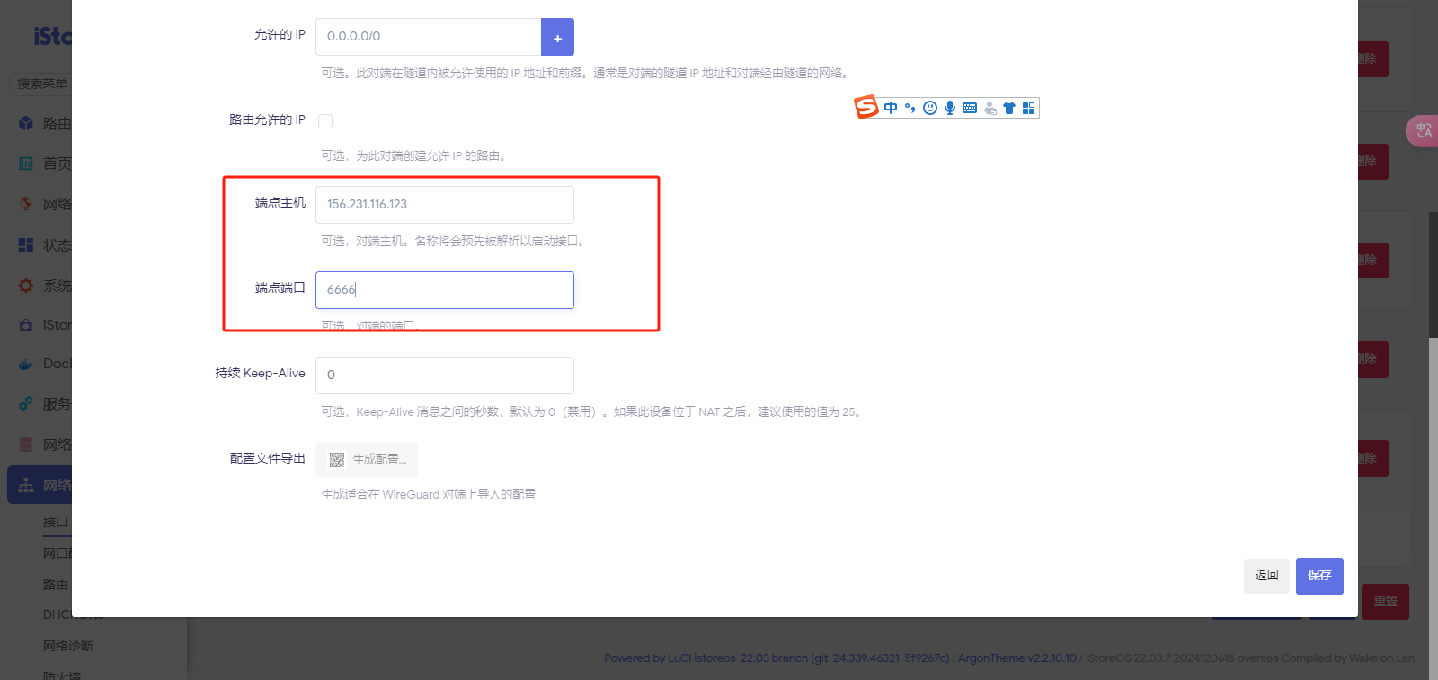The image size is (1438, 680).
Task: Add another allowed IP with plus button
Action: [x=557, y=37]
